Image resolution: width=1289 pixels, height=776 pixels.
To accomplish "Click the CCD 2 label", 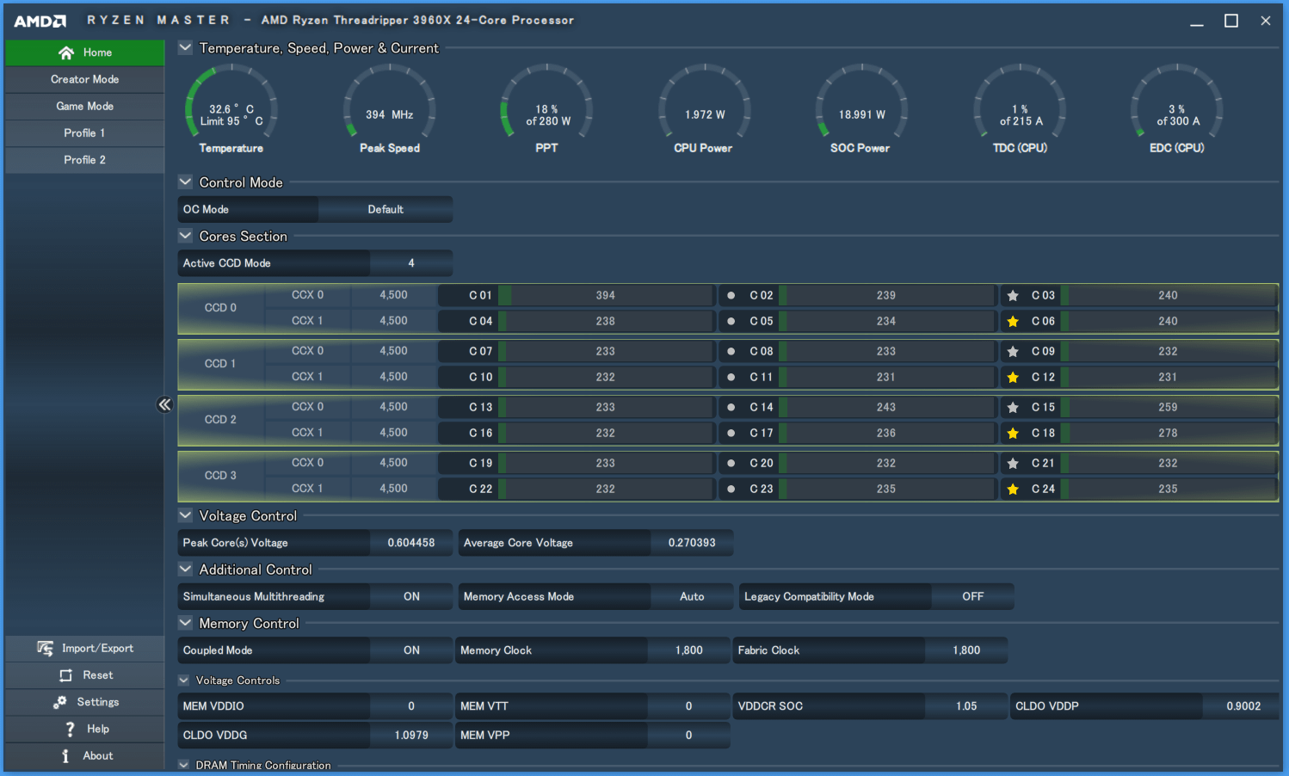I will click(x=220, y=419).
